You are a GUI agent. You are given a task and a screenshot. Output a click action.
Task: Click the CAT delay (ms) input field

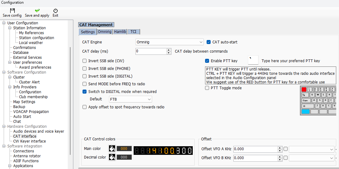tap(151, 51)
